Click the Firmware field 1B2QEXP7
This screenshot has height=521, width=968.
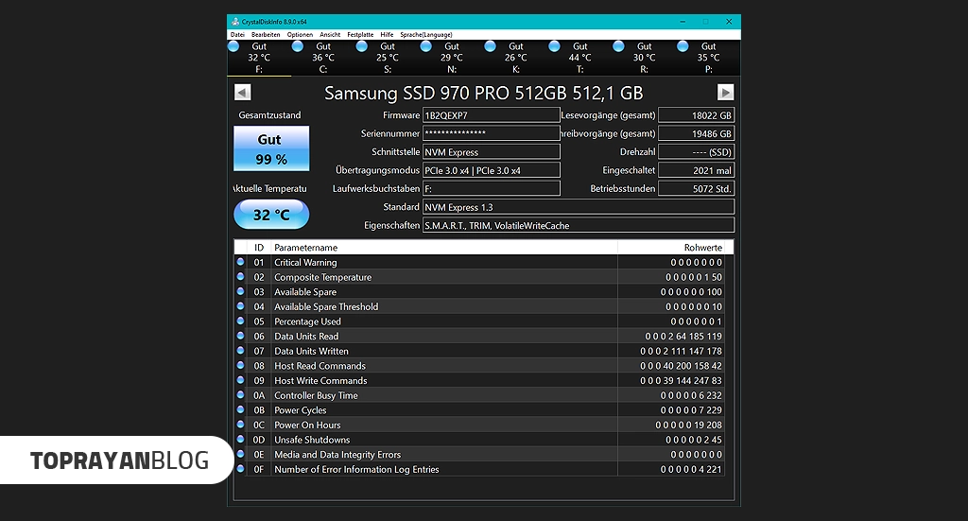[x=492, y=115]
